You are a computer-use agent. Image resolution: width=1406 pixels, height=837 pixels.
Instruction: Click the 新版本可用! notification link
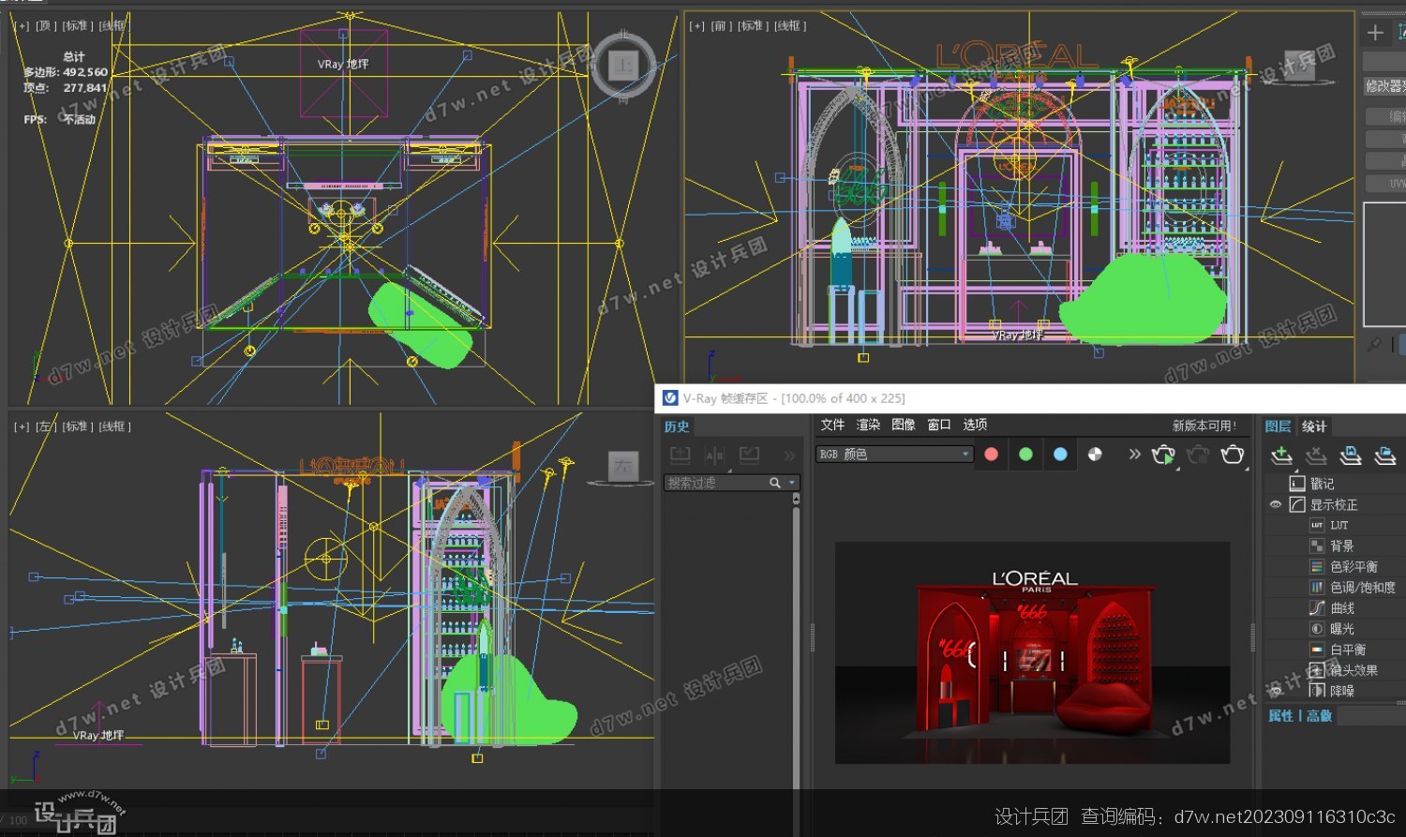pos(1204,426)
